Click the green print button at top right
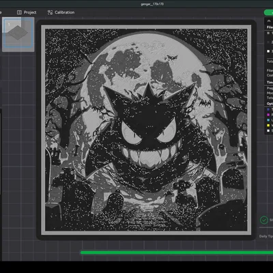The height and width of the screenshot is (273, 273). (x=269, y=12)
